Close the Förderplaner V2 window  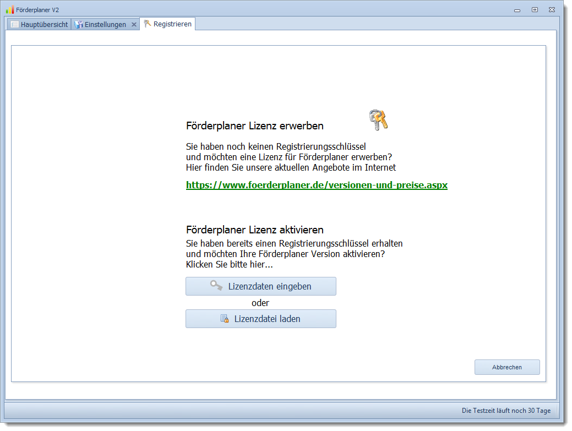point(552,10)
